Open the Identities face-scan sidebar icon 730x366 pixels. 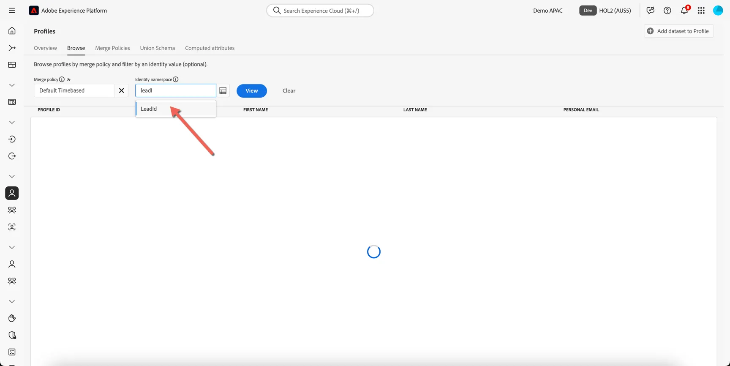pos(12,227)
